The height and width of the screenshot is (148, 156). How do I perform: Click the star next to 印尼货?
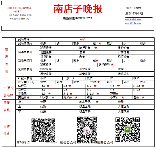tap(53, 98)
